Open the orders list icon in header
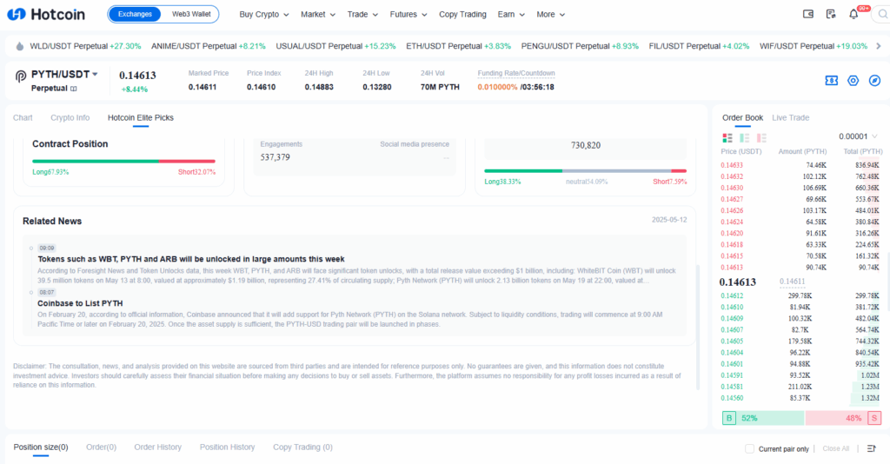 click(831, 14)
